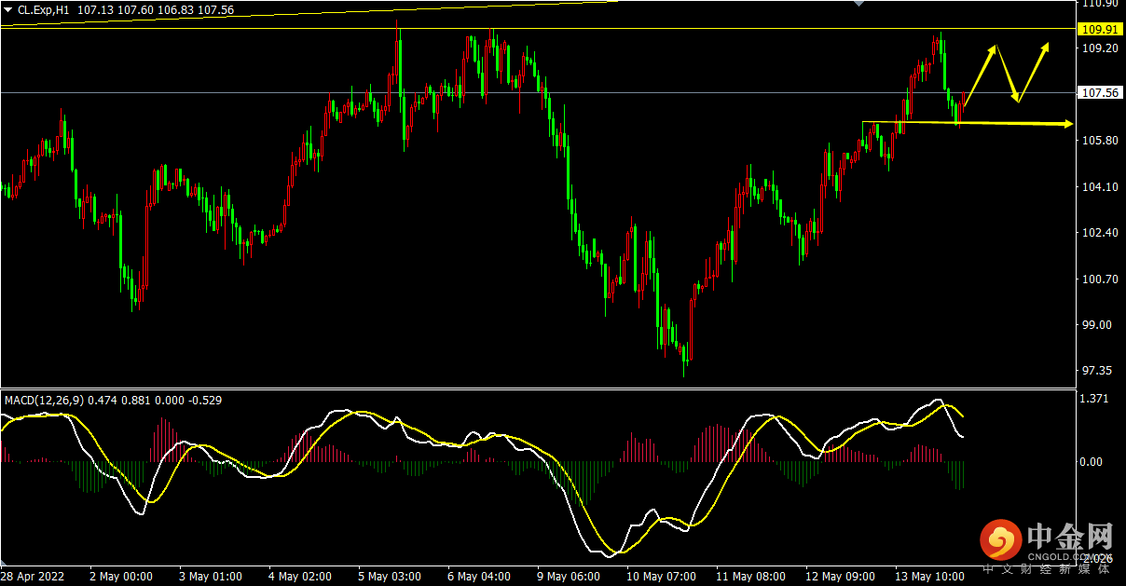Click the 10 May 07:00 time label
This screenshot has width=1126, height=586.
661,577
